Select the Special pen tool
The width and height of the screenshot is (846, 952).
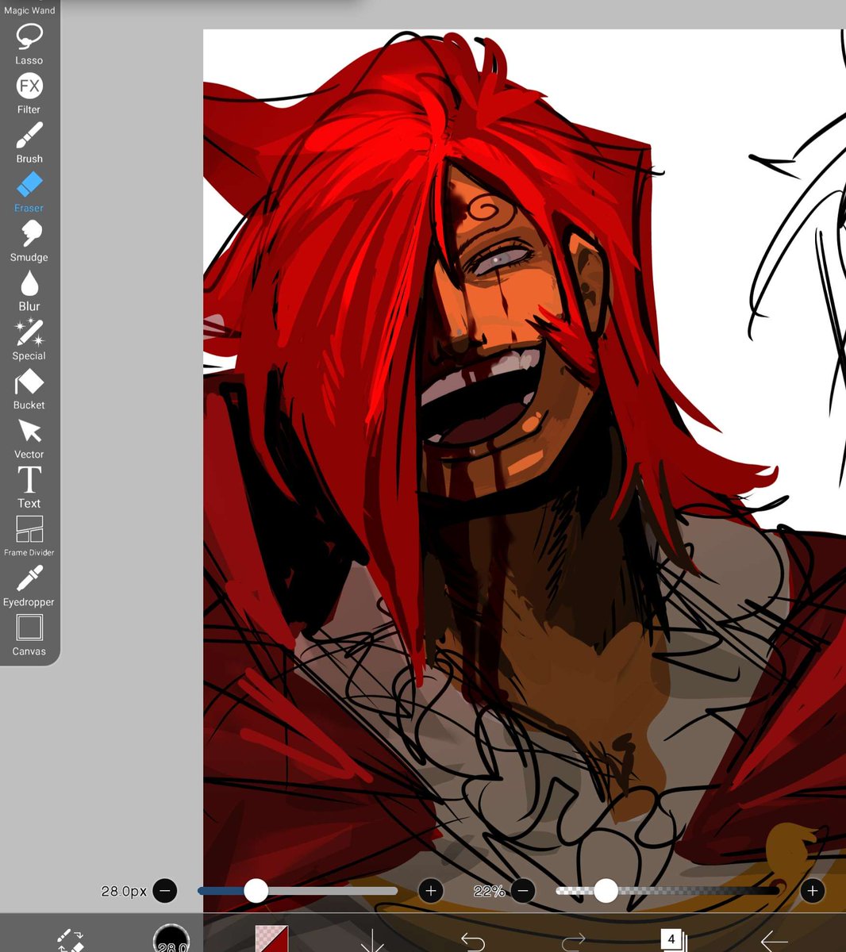point(29,340)
